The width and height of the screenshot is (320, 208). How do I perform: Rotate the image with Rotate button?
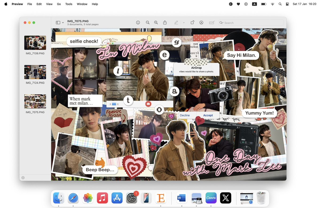192,23
